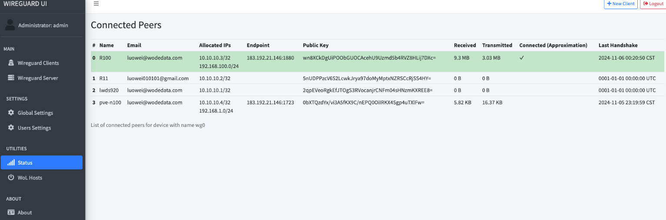Click the Public Key column header
The height and width of the screenshot is (220, 666).
tap(315, 45)
